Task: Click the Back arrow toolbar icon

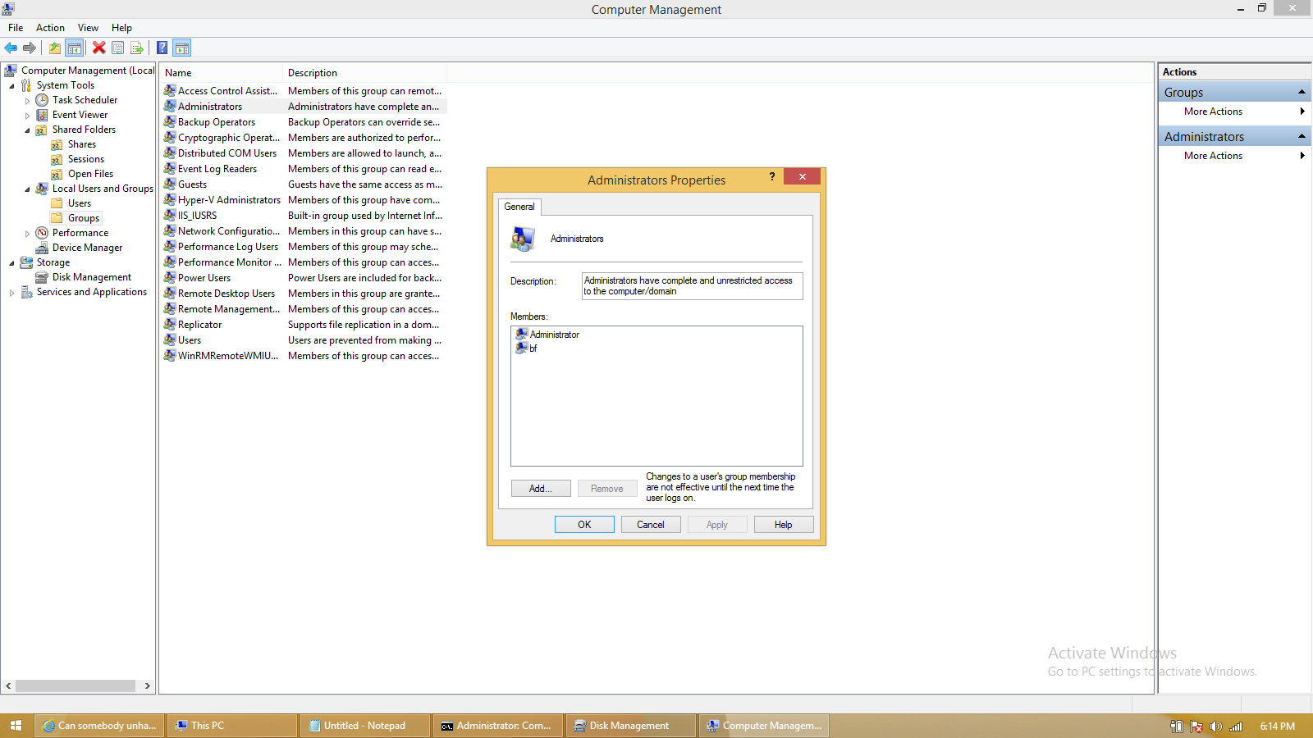Action: tap(11, 48)
